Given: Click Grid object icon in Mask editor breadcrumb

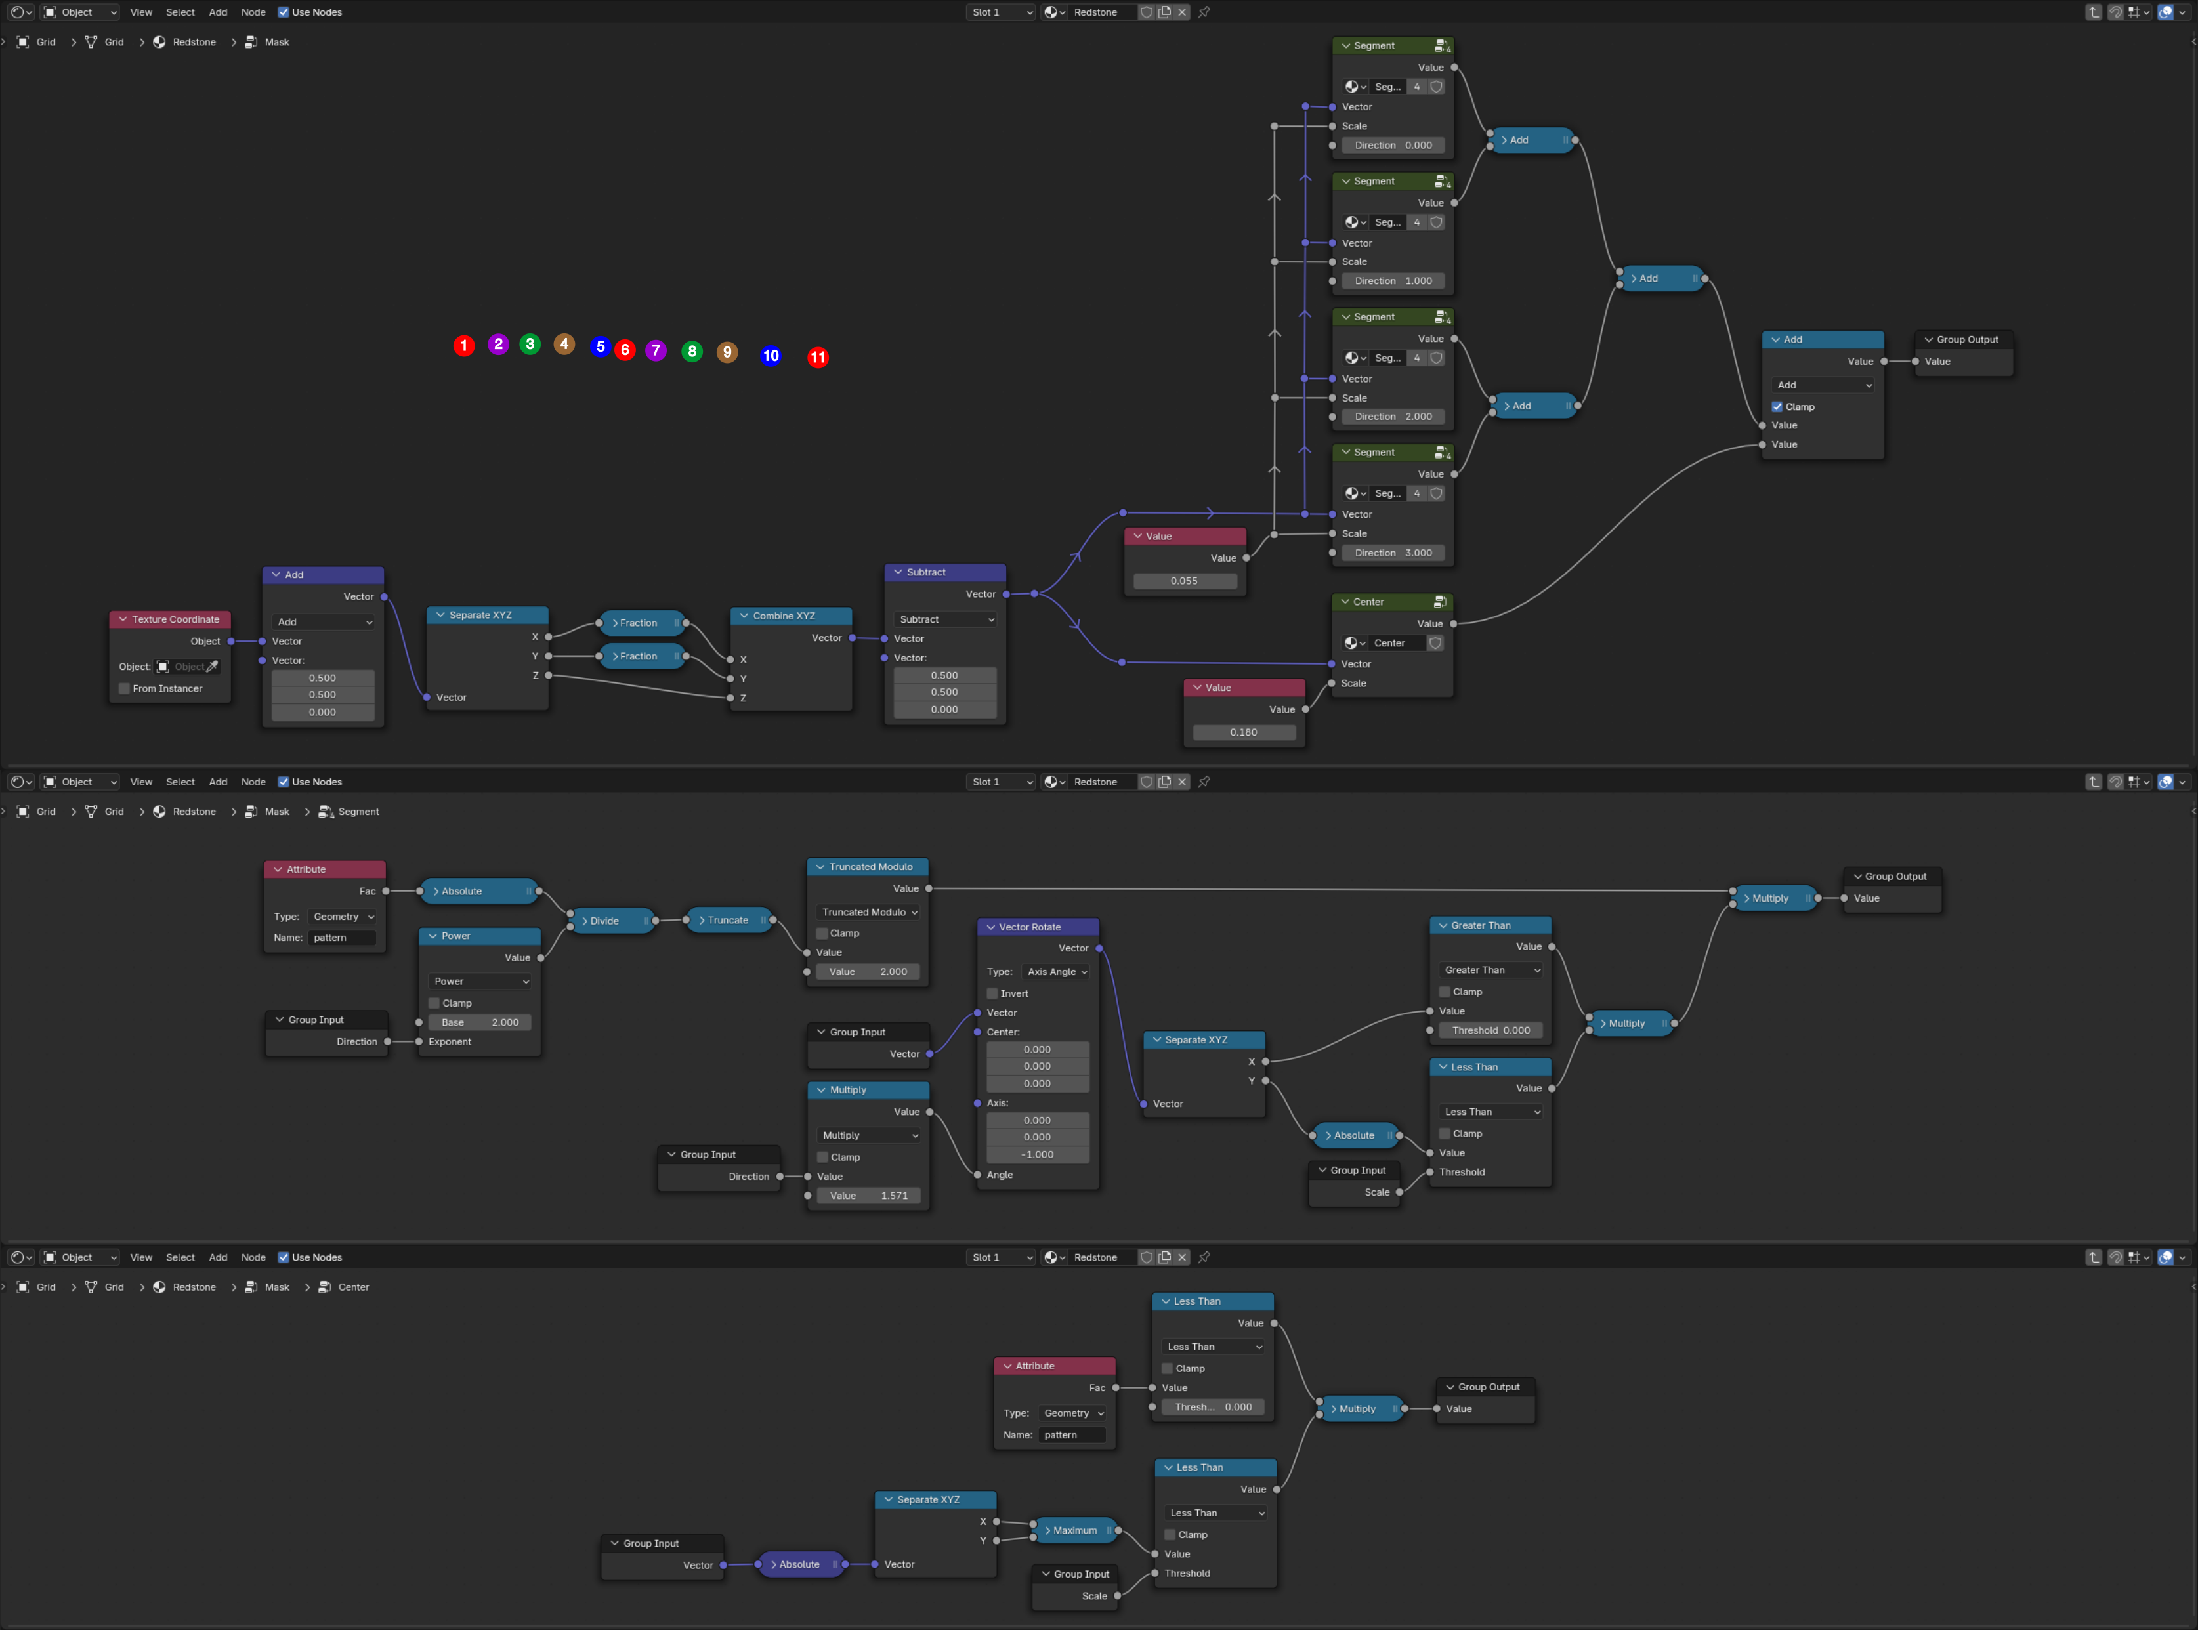Looking at the screenshot, I should click(23, 41).
